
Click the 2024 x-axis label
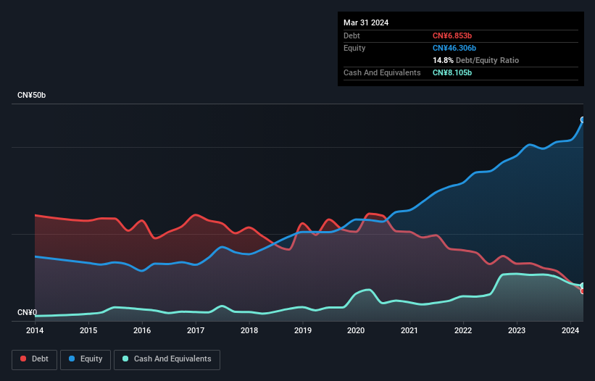point(570,330)
